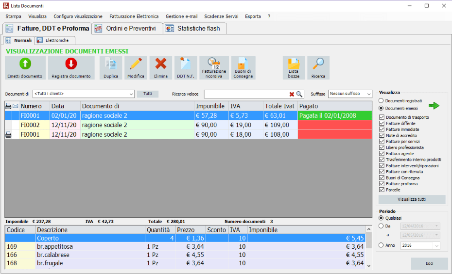
Task: Select the Normali sub-tab
Action: (x=19, y=40)
